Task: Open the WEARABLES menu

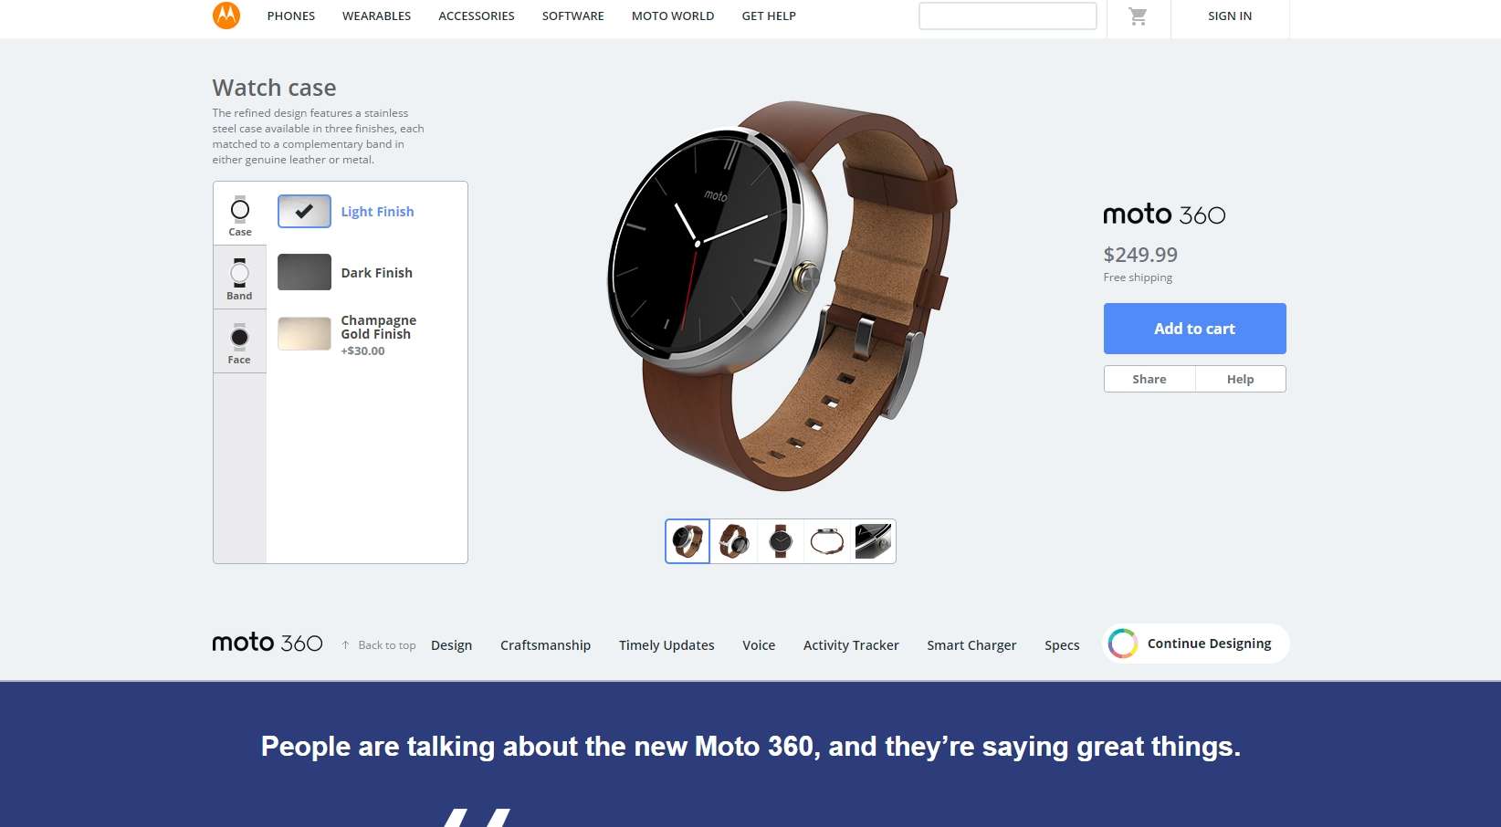Action: click(377, 16)
